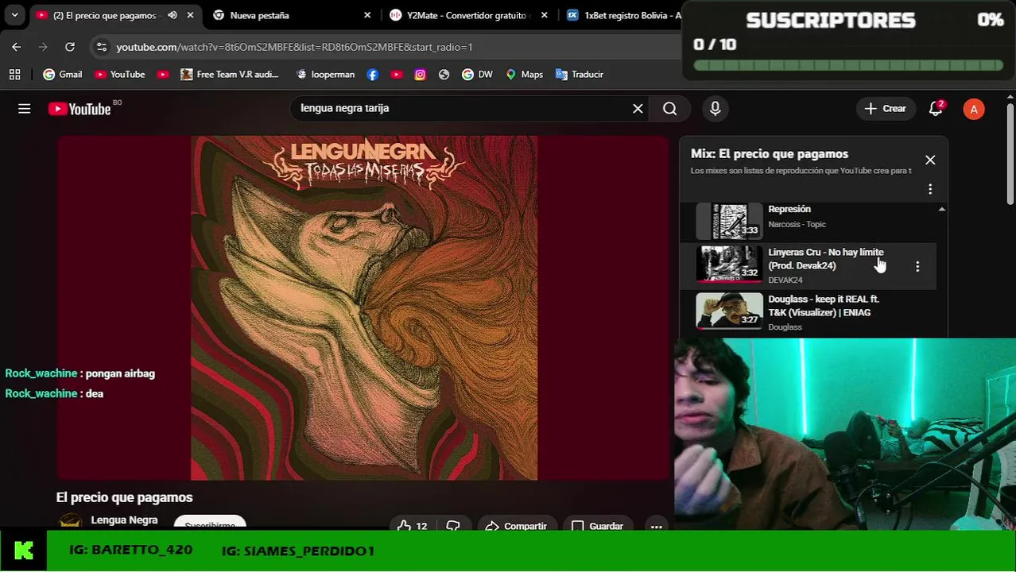Close the Nueva pestaña tab

[367, 15]
